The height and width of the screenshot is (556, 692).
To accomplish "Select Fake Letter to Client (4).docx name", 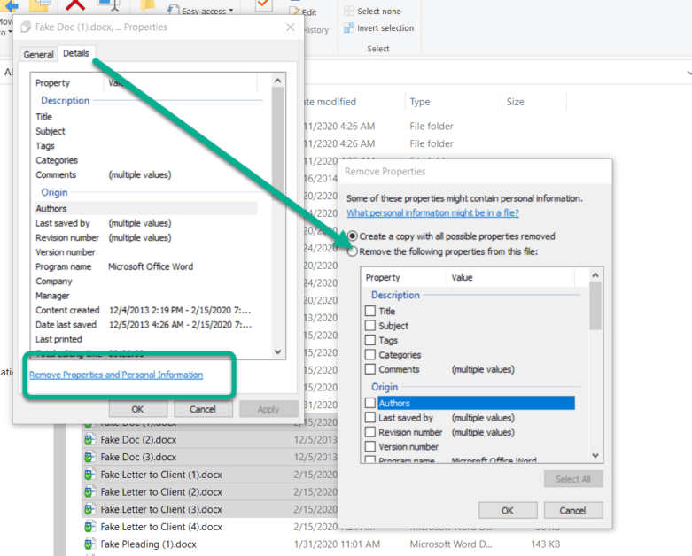I will tap(161, 527).
